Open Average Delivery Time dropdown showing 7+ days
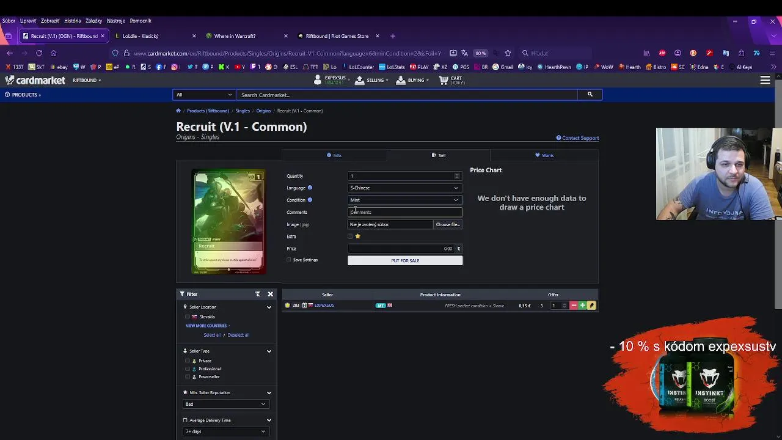The height and width of the screenshot is (440, 782). click(226, 431)
